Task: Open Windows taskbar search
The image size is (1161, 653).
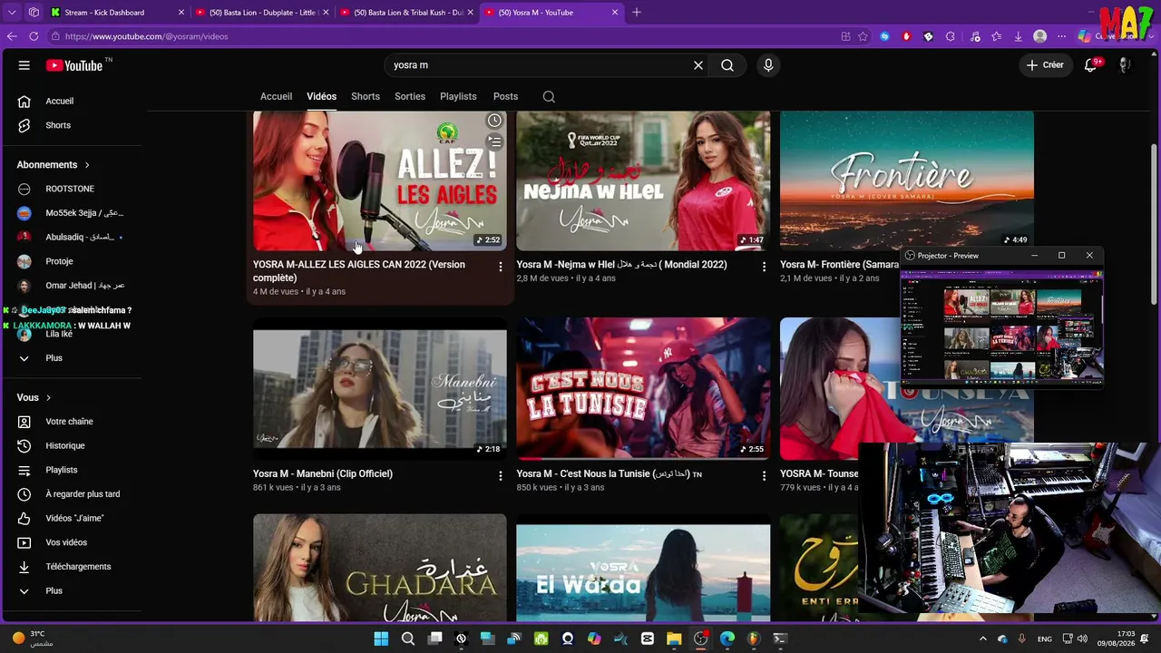Action: pos(408,638)
